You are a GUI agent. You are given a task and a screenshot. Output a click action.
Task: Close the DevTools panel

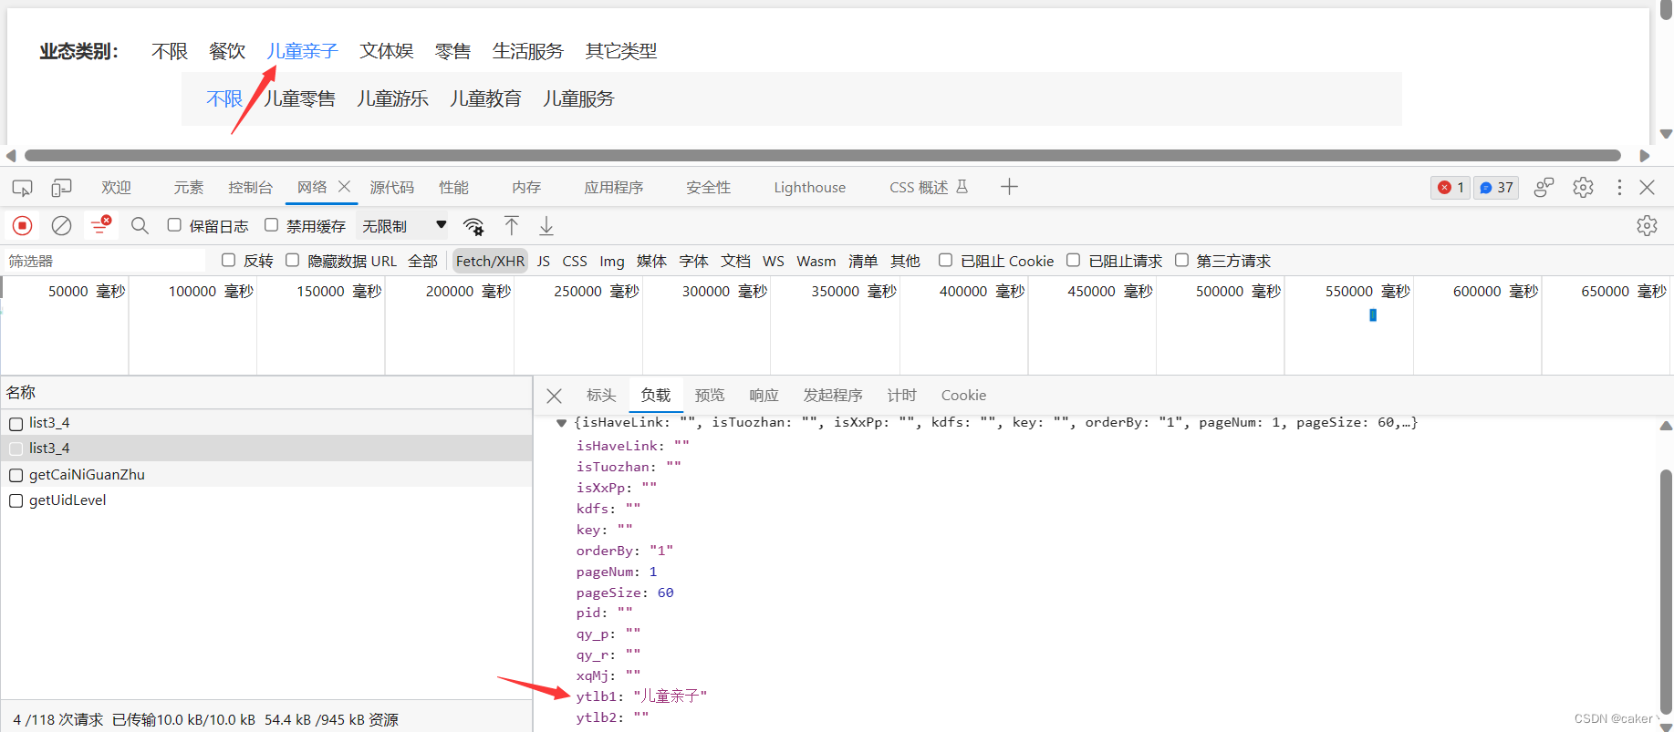(1647, 187)
